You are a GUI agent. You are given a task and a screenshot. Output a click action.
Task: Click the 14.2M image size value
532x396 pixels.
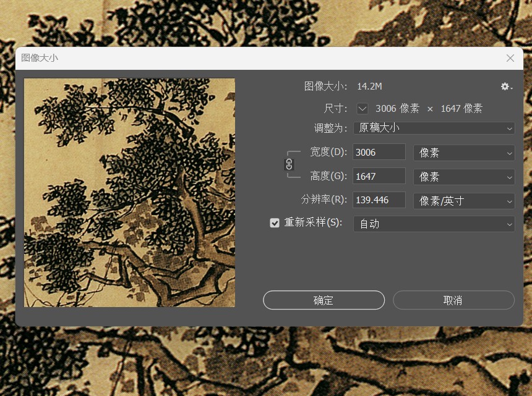[x=369, y=86]
